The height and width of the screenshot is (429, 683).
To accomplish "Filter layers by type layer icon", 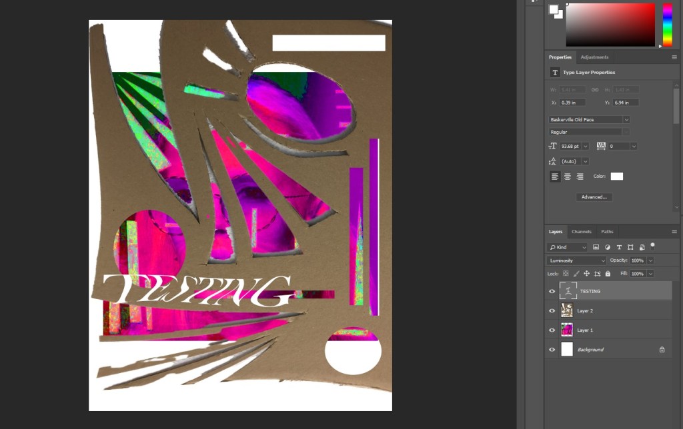I will click(x=619, y=247).
